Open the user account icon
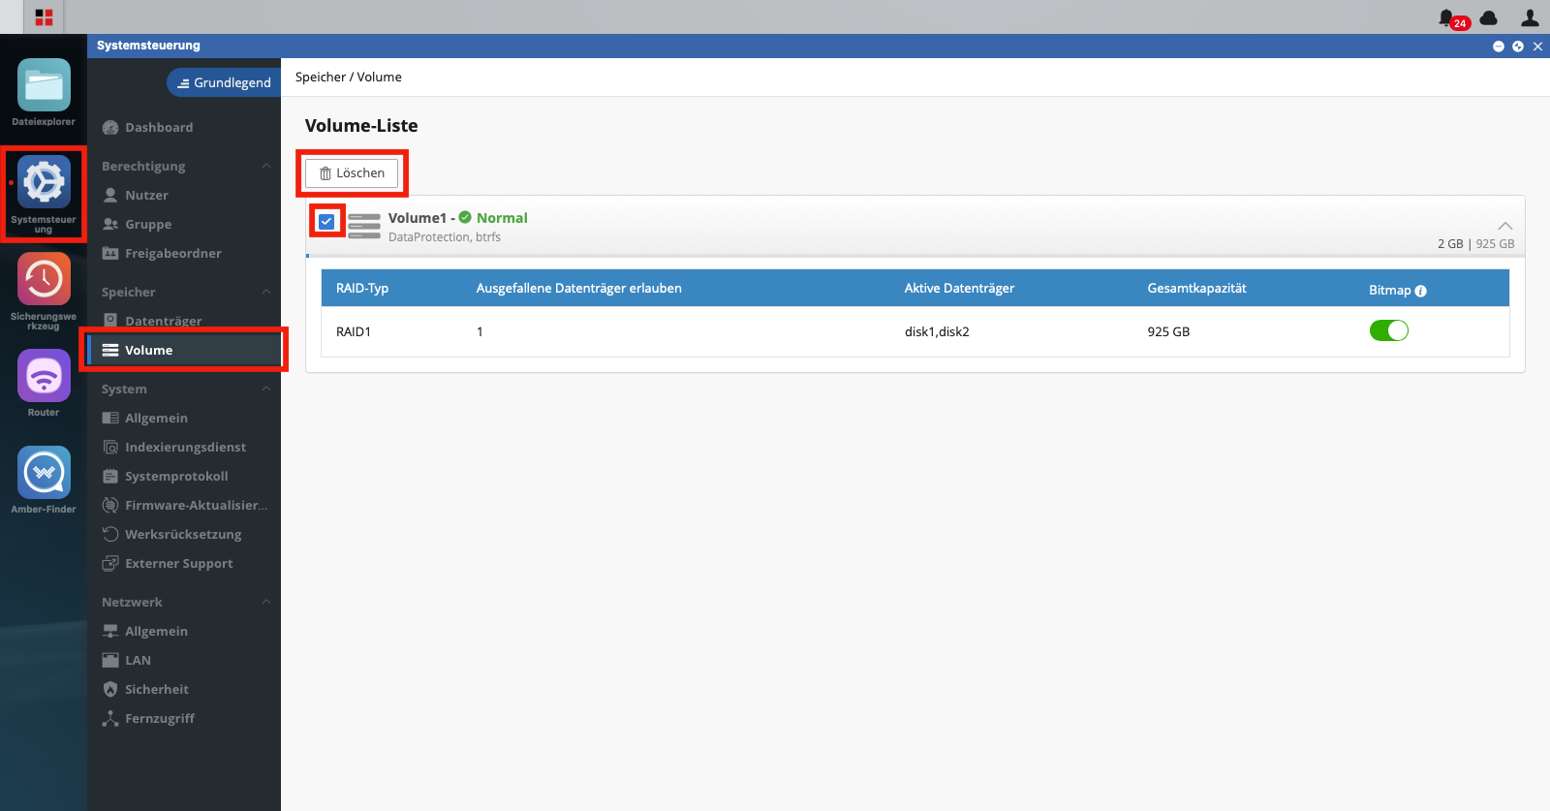The height and width of the screenshot is (811, 1550). pyautogui.click(x=1530, y=17)
